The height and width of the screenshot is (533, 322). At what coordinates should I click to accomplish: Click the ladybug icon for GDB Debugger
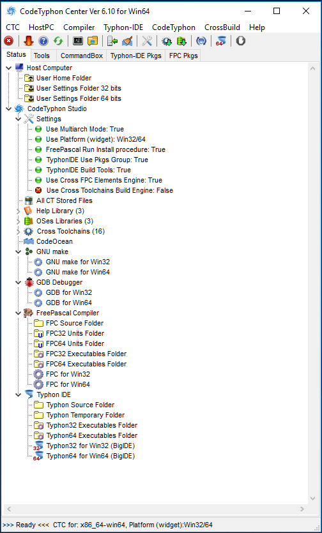(x=29, y=282)
